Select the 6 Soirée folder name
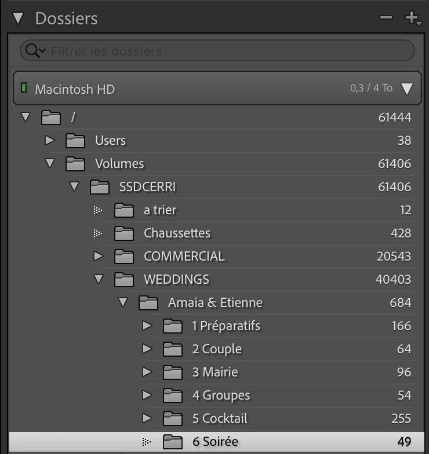Viewport: 429px width, 454px height. [216, 441]
